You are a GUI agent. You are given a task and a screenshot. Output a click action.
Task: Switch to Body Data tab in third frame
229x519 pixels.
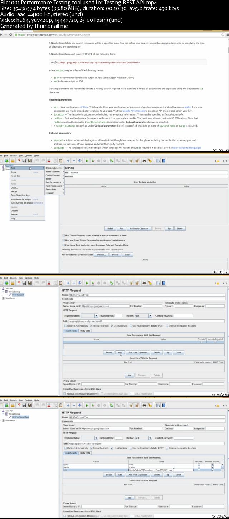pos(85,331)
